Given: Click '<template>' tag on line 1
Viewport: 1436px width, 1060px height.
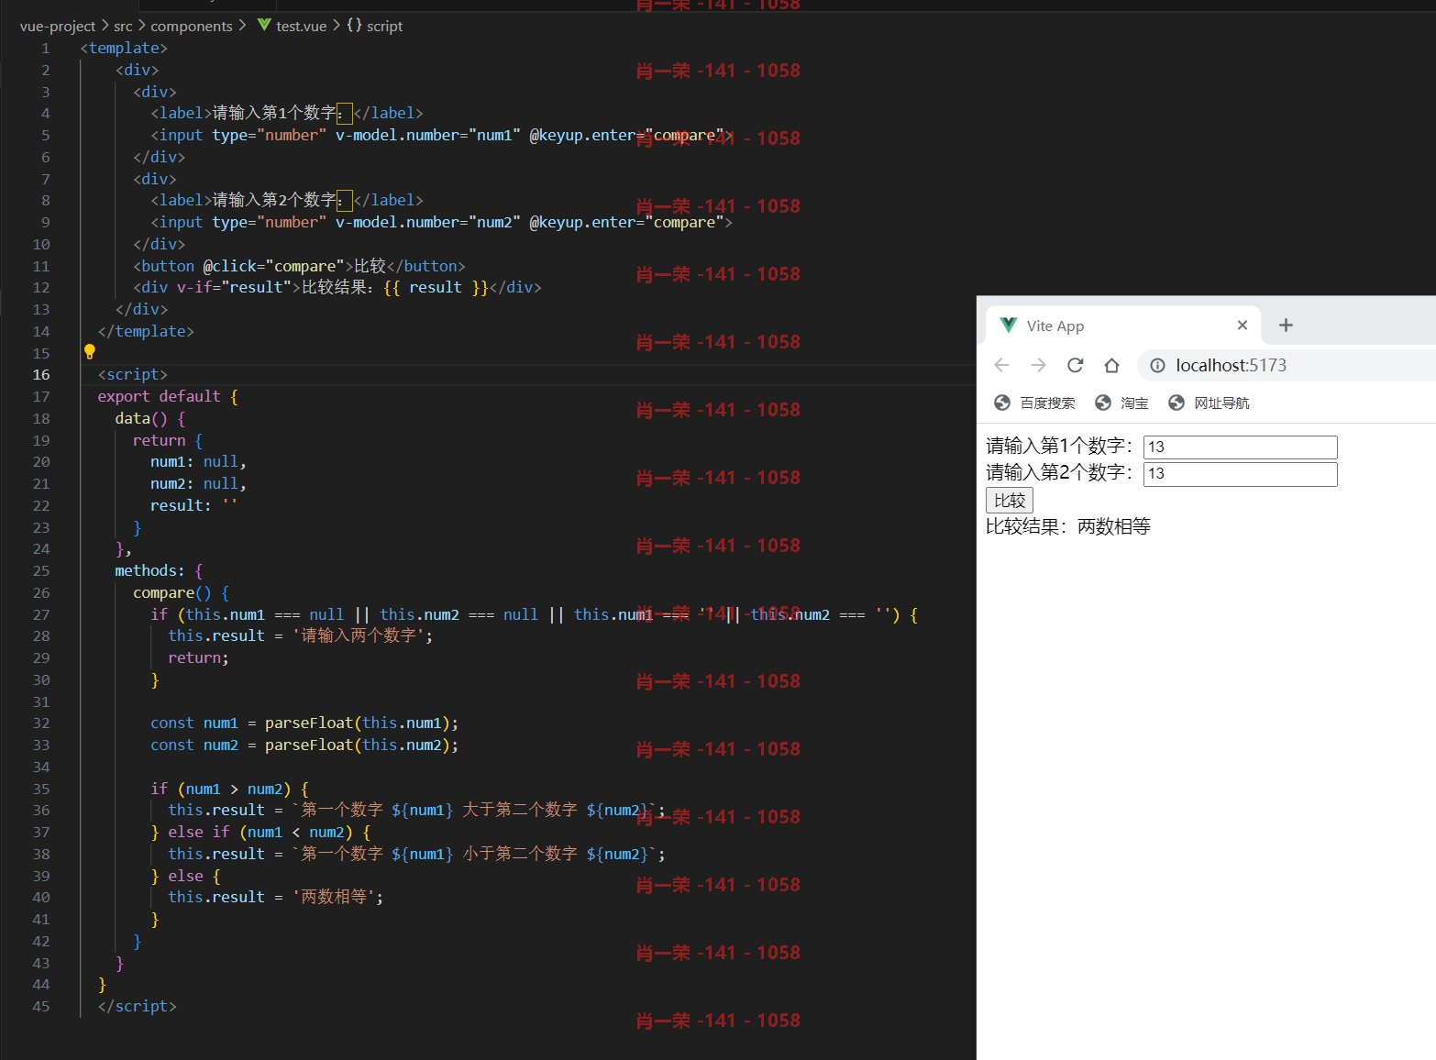Looking at the screenshot, I should (124, 48).
